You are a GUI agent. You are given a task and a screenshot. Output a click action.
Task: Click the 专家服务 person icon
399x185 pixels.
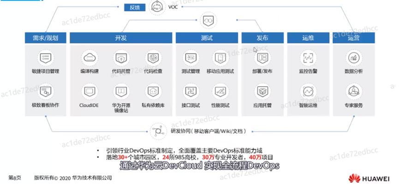pyautogui.click(x=354, y=92)
